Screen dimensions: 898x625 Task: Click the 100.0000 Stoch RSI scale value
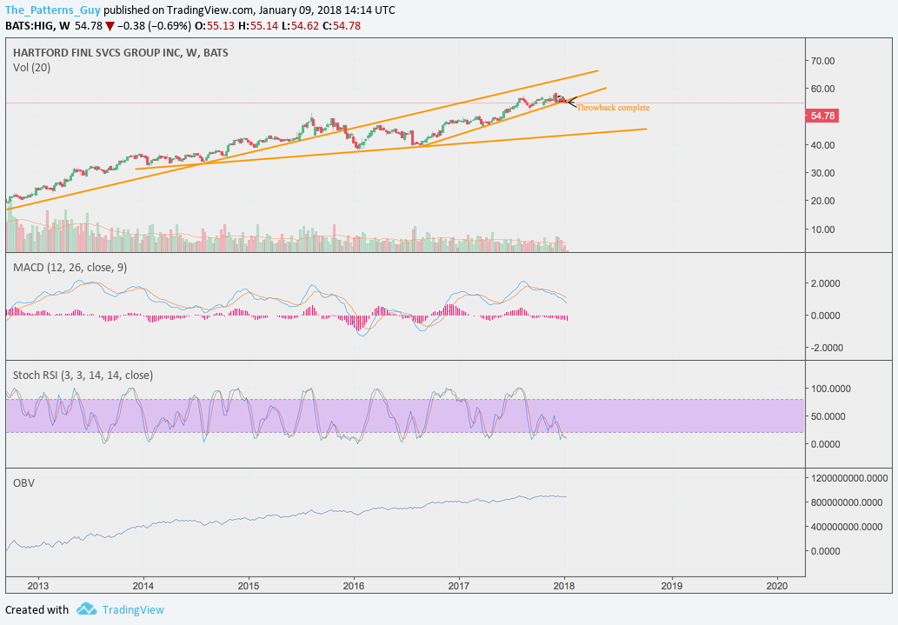(830, 389)
